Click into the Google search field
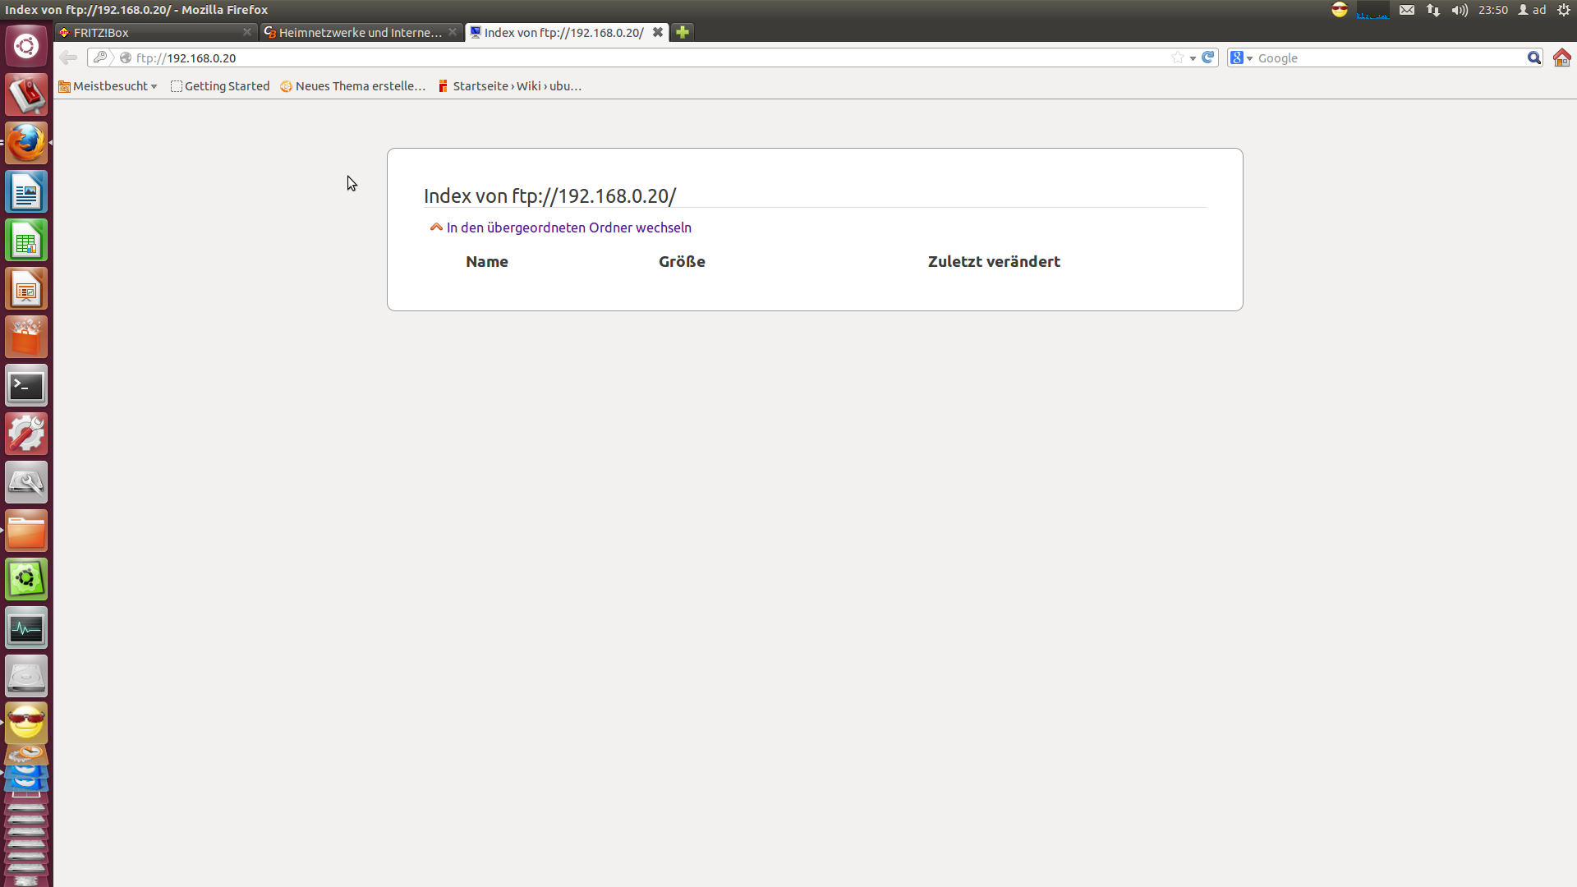 [x=1388, y=57]
